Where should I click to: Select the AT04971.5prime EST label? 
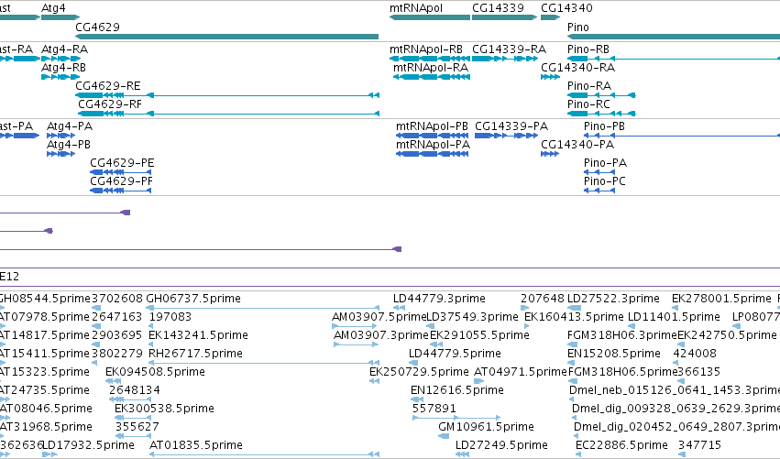pos(521,373)
